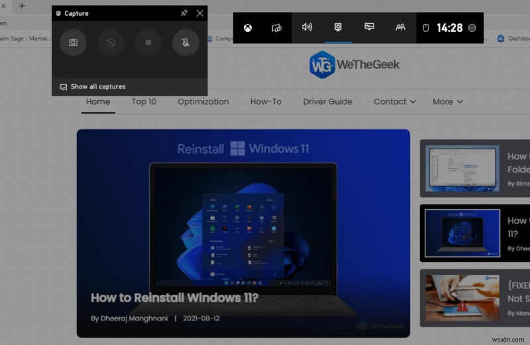Viewport: 530px width, 345px height.
Task: Select the Home navigation tab
Action: [98, 102]
